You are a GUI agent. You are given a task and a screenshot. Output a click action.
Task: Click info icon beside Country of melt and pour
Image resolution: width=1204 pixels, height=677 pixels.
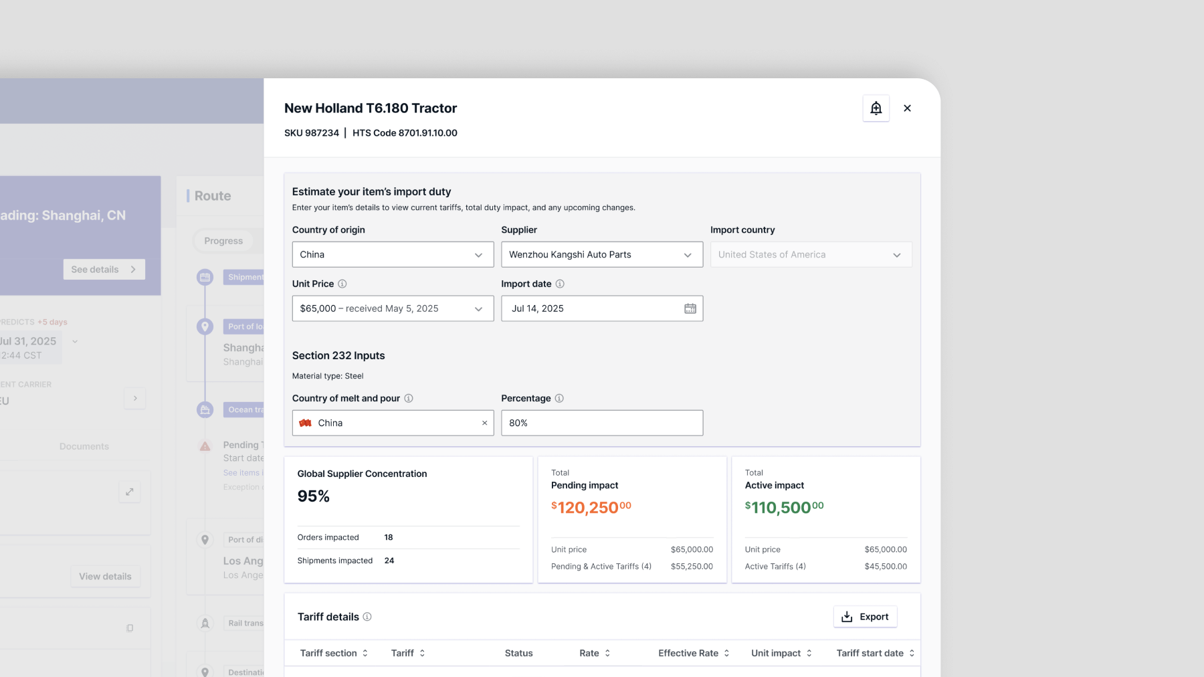pos(409,398)
